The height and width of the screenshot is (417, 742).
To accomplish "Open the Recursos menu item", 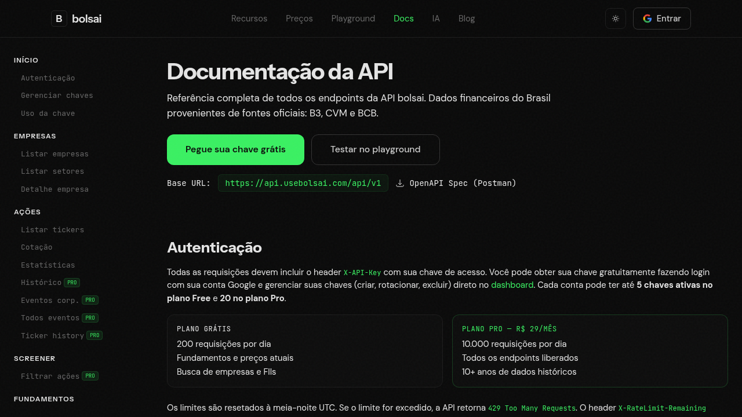I will tap(249, 19).
